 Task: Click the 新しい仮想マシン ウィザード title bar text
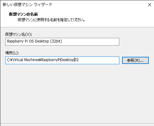[28, 5]
